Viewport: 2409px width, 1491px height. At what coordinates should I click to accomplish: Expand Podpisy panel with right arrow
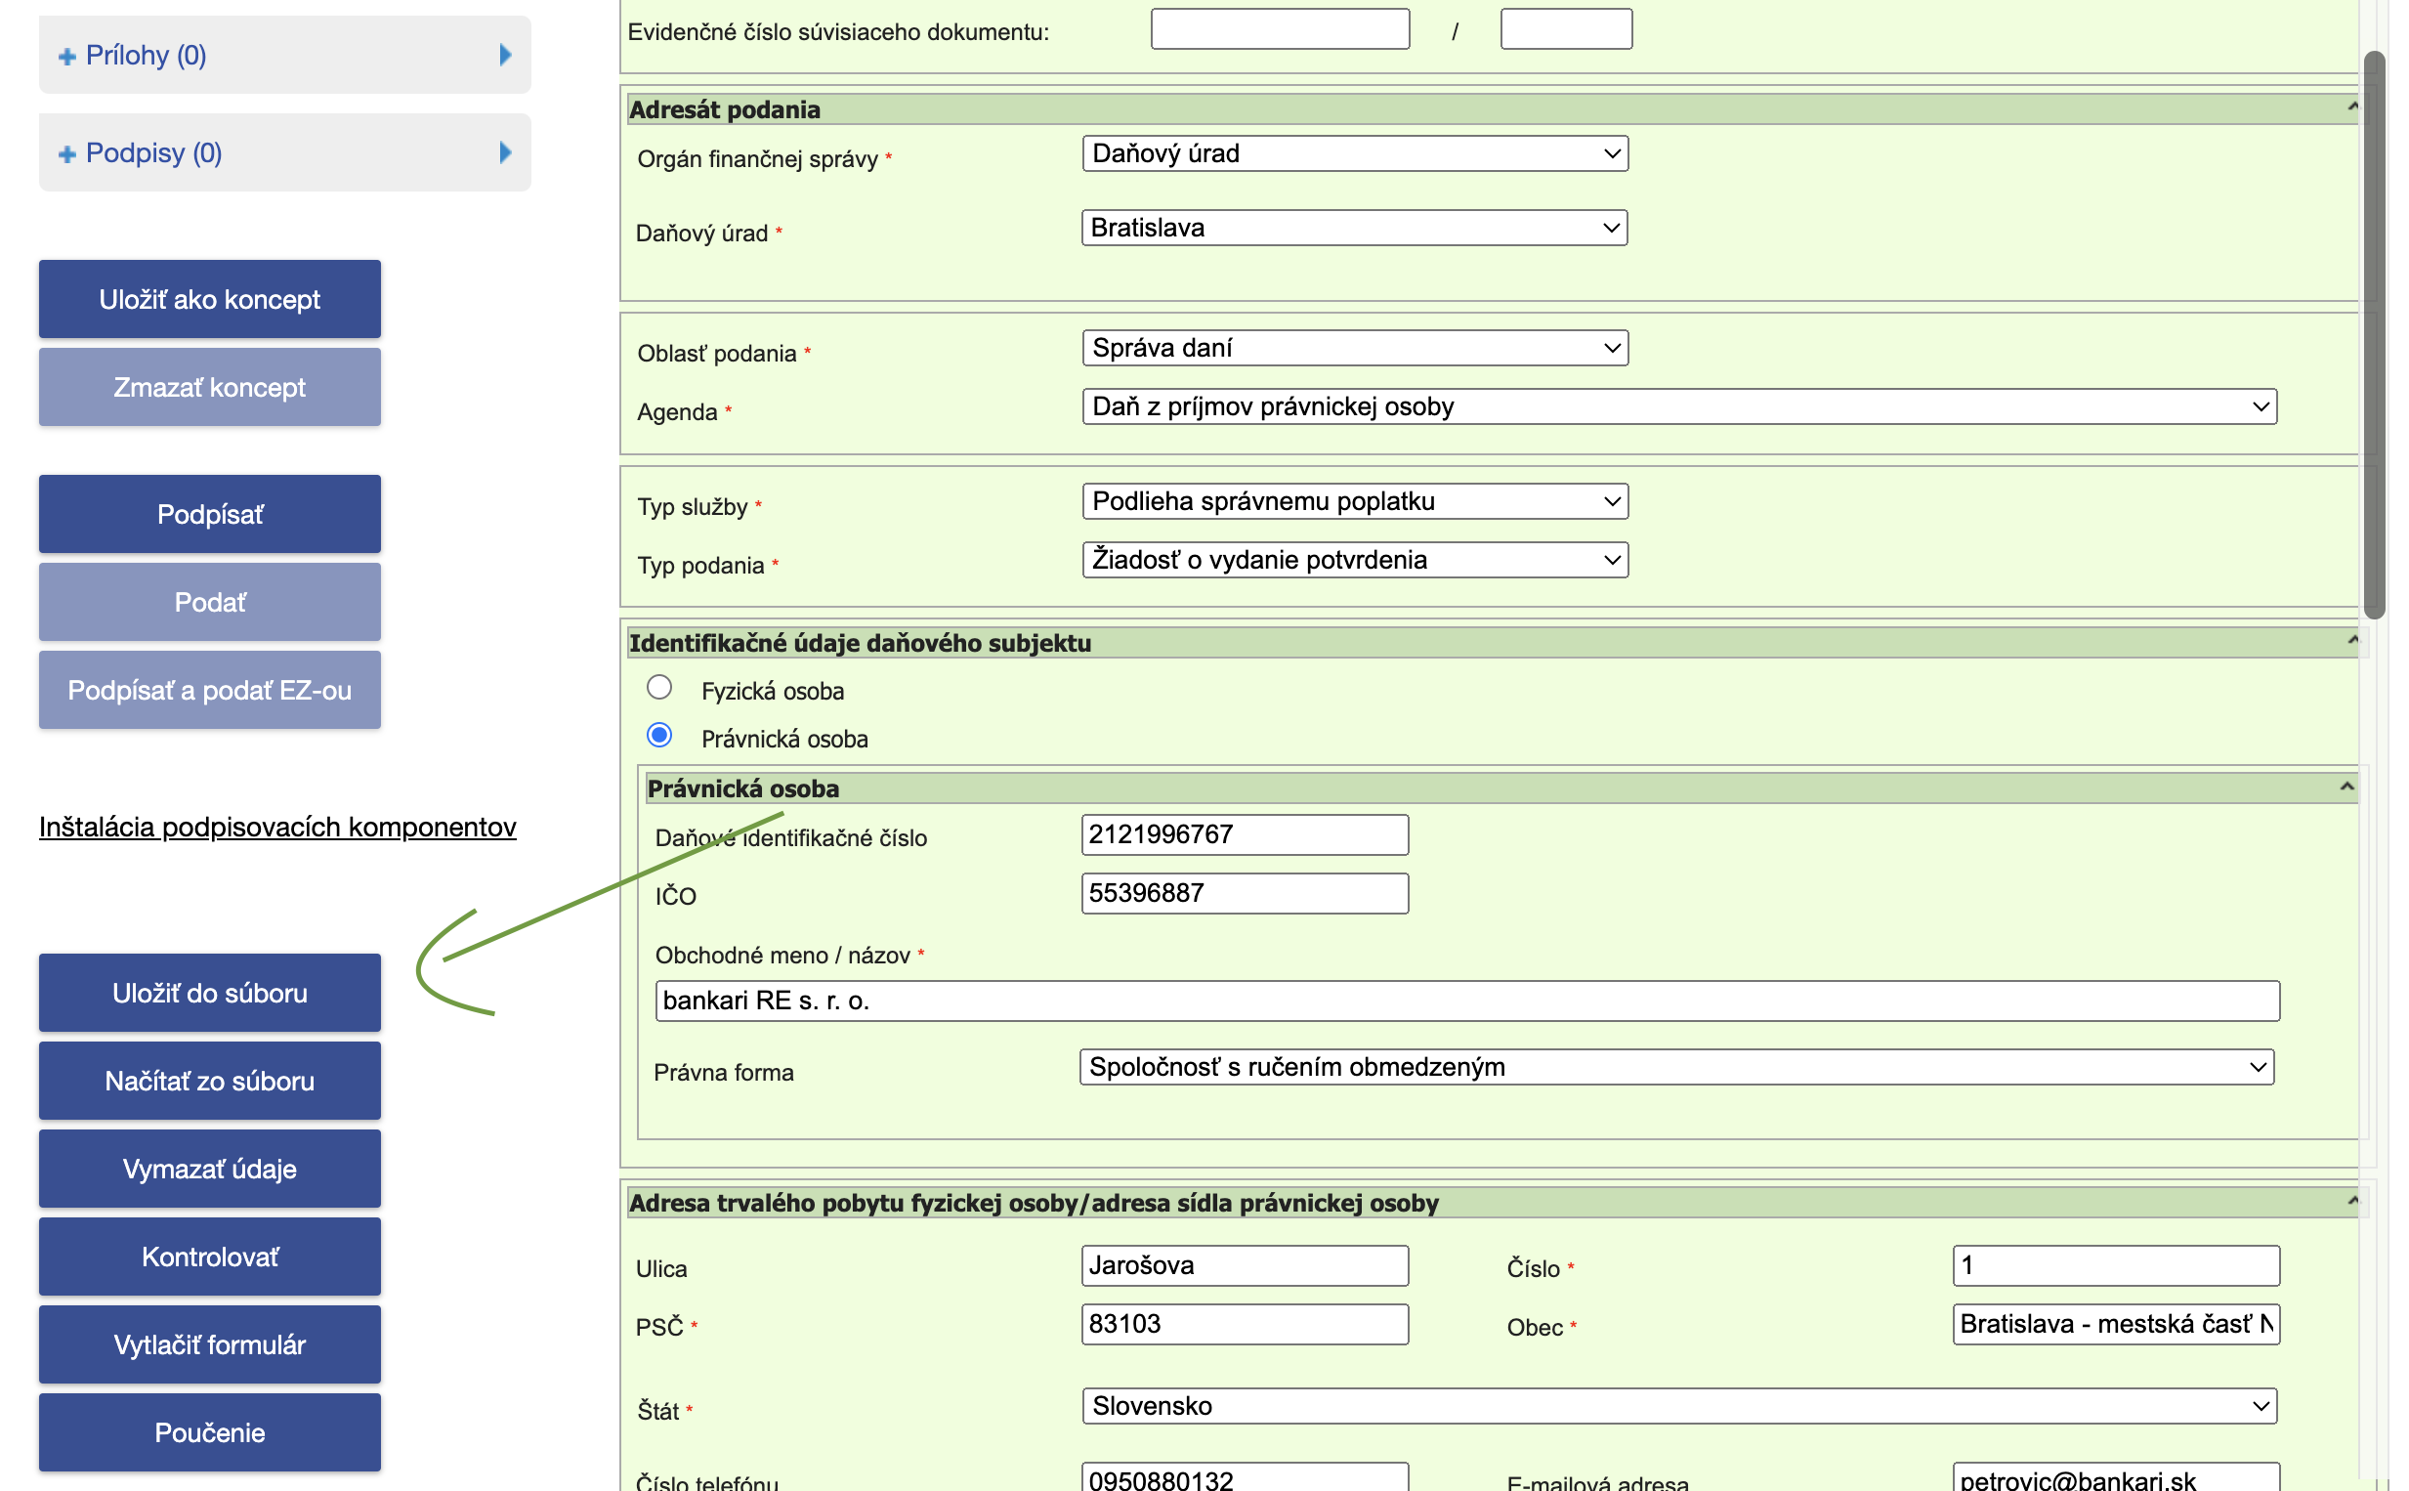click(x=506, y=152)
